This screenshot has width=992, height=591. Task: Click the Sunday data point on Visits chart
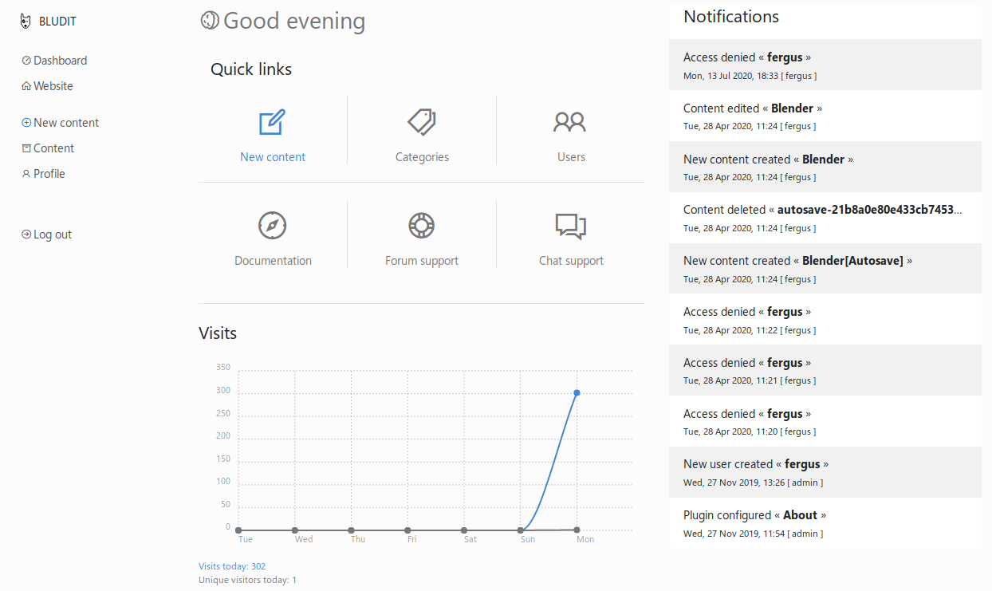coord(521,530)
